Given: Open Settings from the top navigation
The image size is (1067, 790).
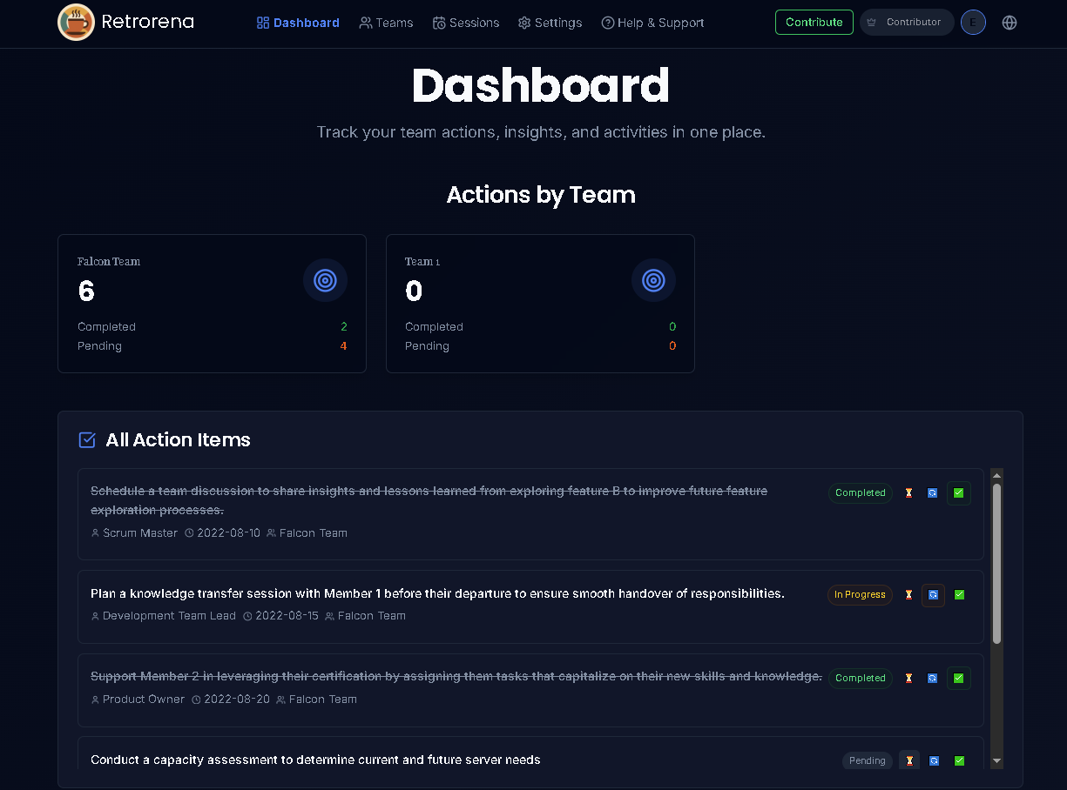Looking at the screenshot, I should point(550,23).
